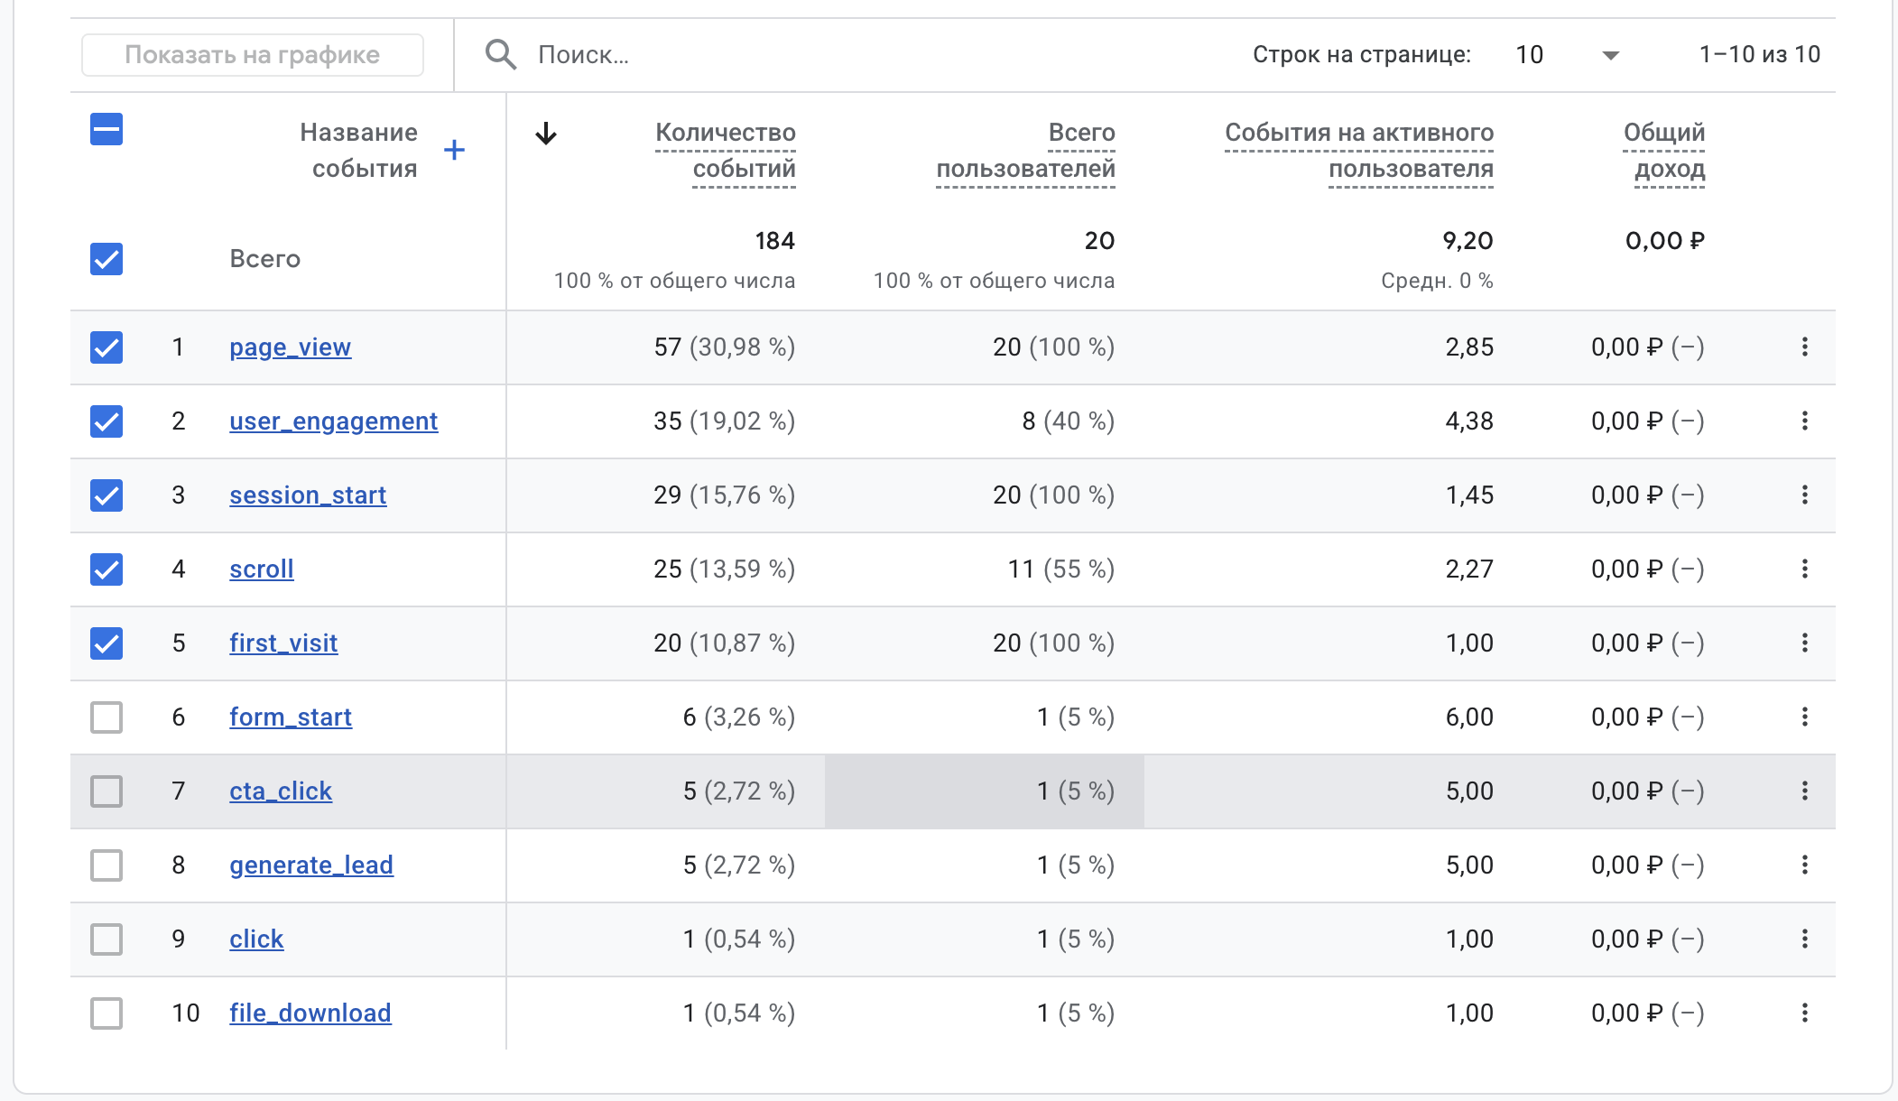Open the three-dot menu for file_download row
The image size is (1898, 1101).
1805,1013
